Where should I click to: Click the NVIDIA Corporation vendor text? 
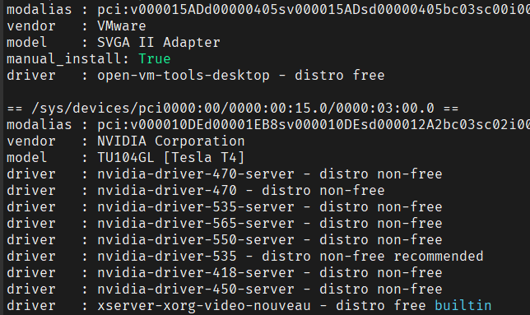coord(170,141)
